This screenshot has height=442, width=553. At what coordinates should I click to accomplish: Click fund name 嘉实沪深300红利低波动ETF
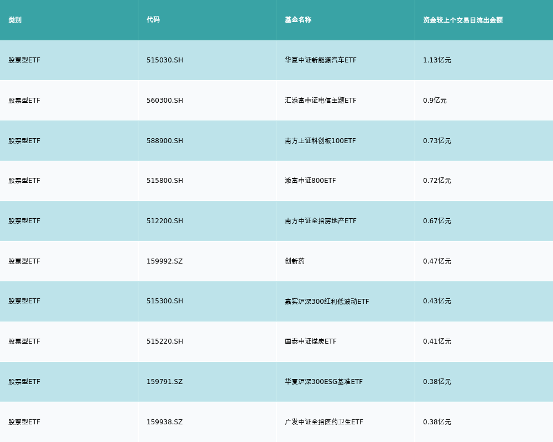click(x=327, y=301)
